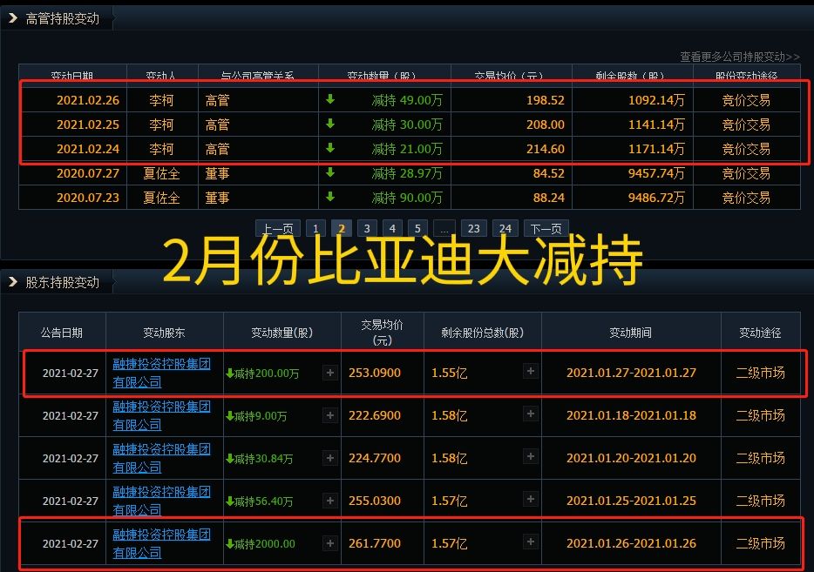Viewport: 814px width, 572px height.
Task: Click 李柯 in 2021.02.26 row
Action: pos(161,100)
